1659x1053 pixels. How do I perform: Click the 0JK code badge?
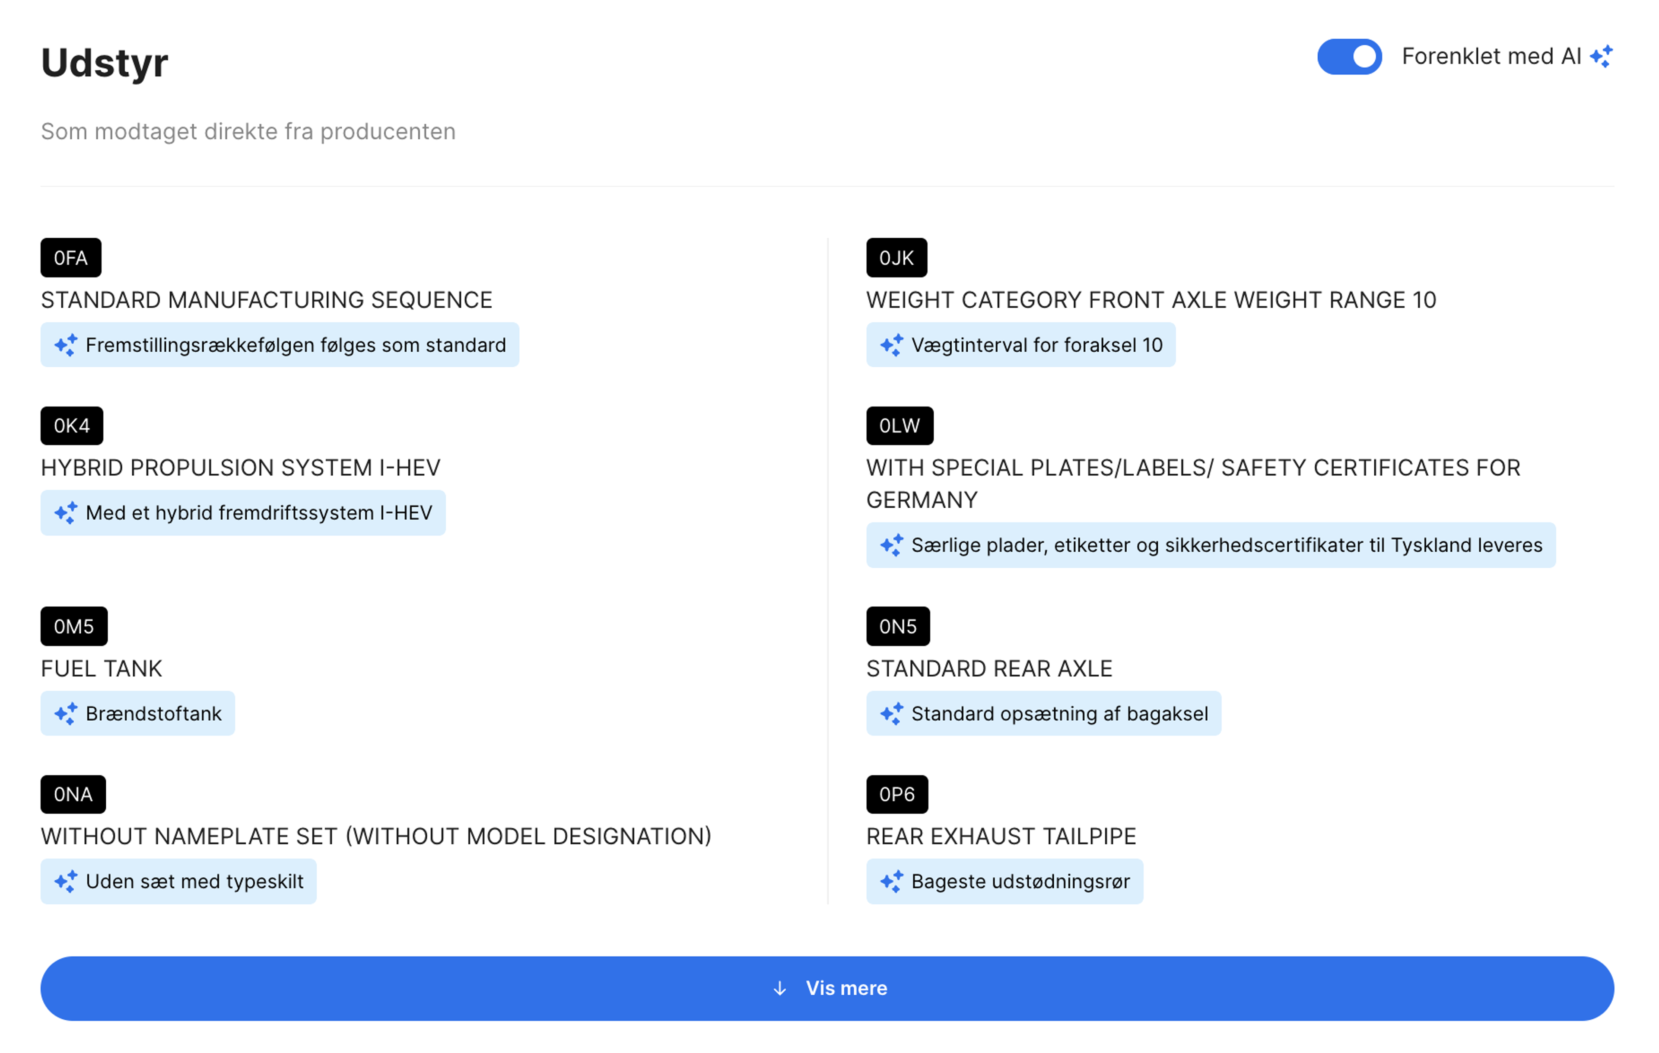pos(896,258)
